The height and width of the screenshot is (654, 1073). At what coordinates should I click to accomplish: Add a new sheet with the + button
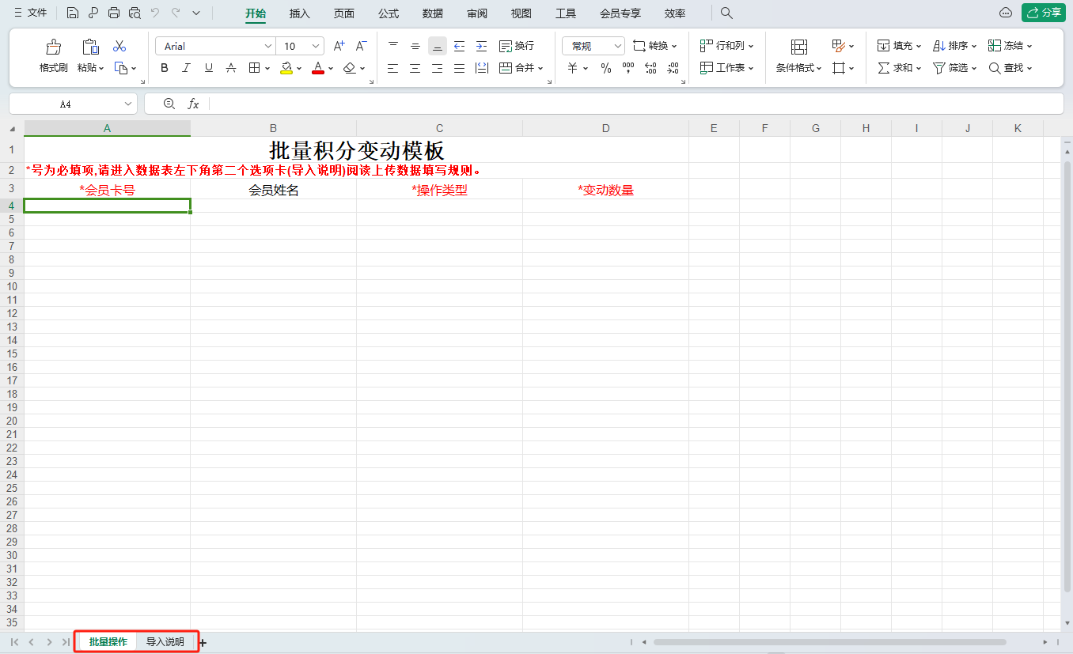point(202,642)
